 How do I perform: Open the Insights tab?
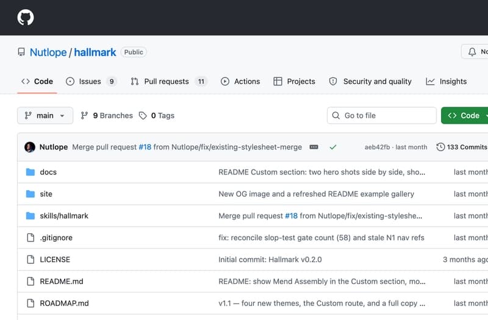pyautogui.click(x=447, y=82)
